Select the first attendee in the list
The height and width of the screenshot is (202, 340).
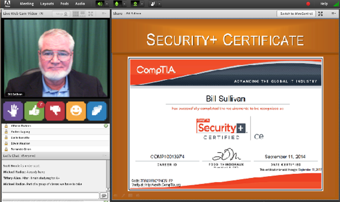point(55,126)
